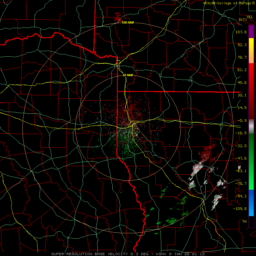
Task: Click the 50 NMI range ring label
Action: [128, 75]
